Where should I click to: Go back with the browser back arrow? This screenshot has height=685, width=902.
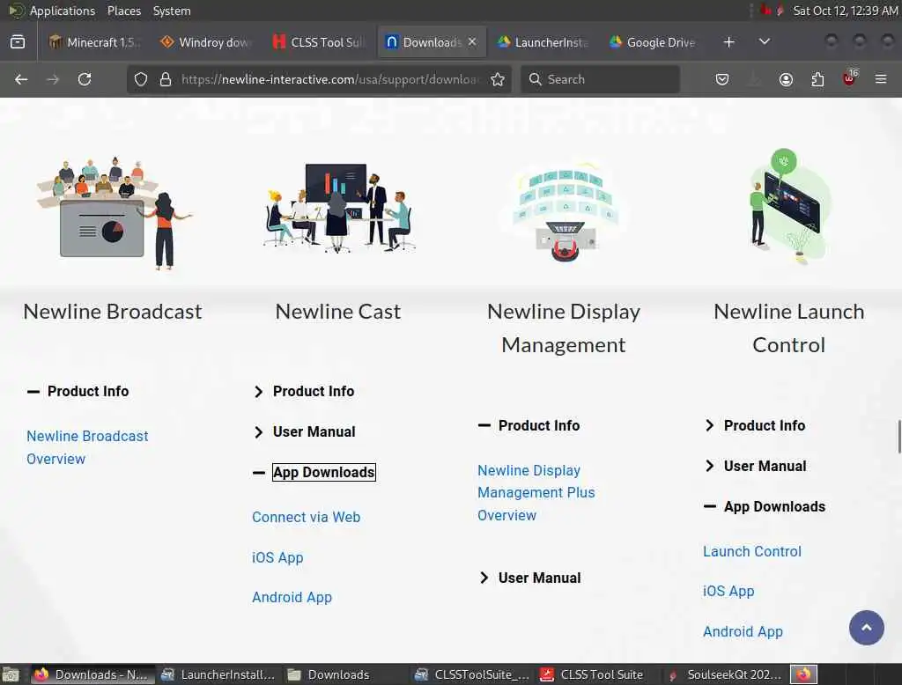pos(21,79)
